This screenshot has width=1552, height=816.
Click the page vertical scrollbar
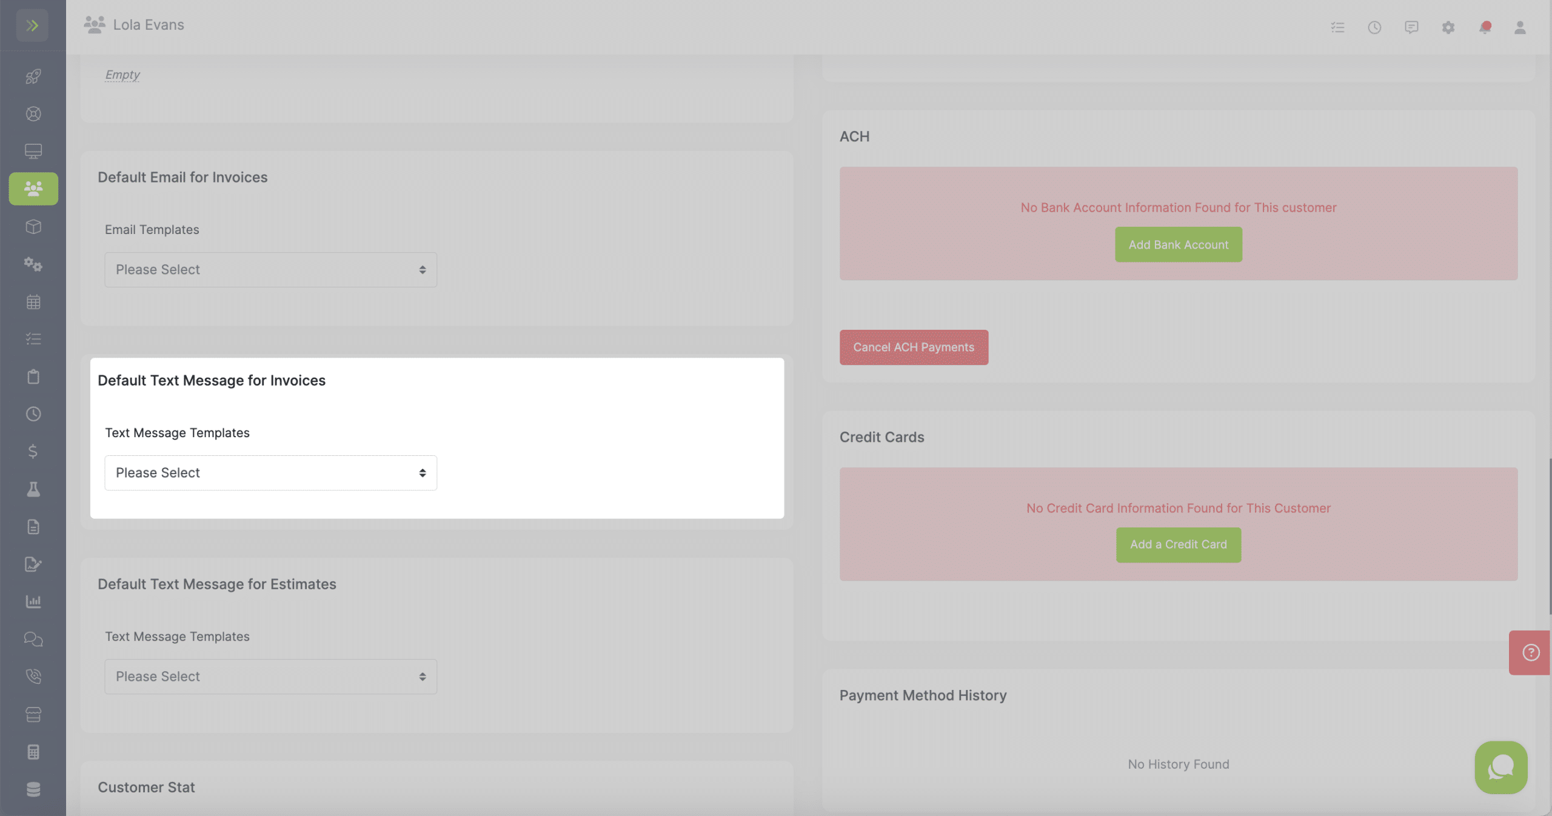(1549, 537)
